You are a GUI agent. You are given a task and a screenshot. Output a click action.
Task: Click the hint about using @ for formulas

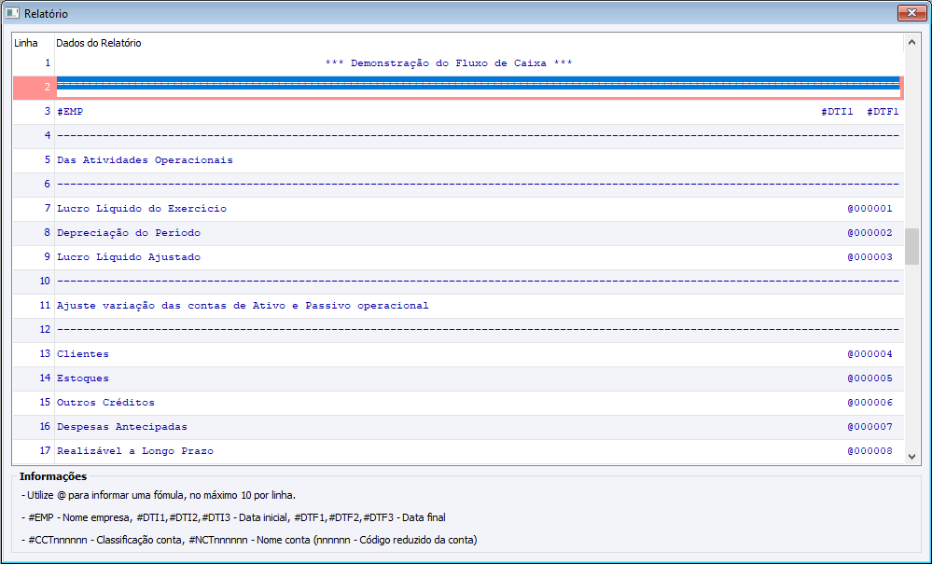159,495
